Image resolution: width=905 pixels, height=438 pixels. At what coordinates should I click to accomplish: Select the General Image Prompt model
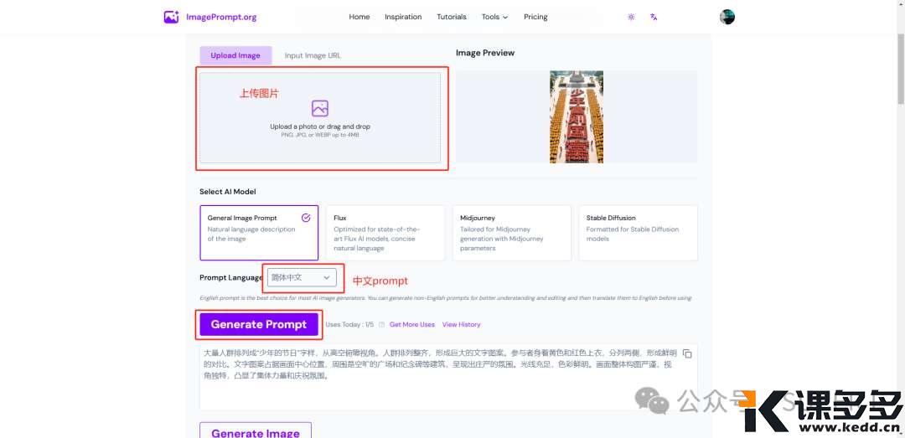coord(259,233)
